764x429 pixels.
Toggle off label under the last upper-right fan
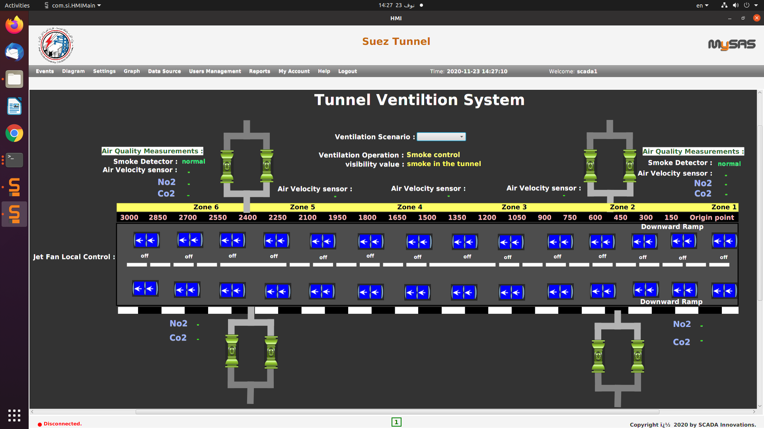coord(723,257)
